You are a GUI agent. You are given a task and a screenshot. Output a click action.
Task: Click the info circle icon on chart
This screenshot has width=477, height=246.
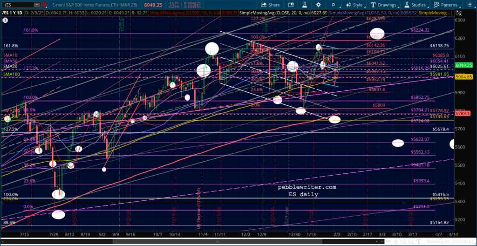pos(5,20)
